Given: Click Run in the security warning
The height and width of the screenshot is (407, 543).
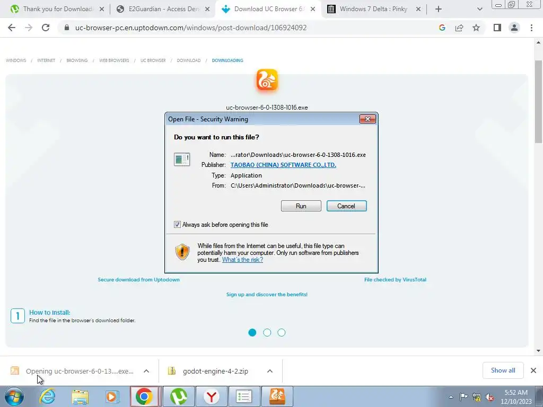Looking at the screenshot, I should coord(301,206).
